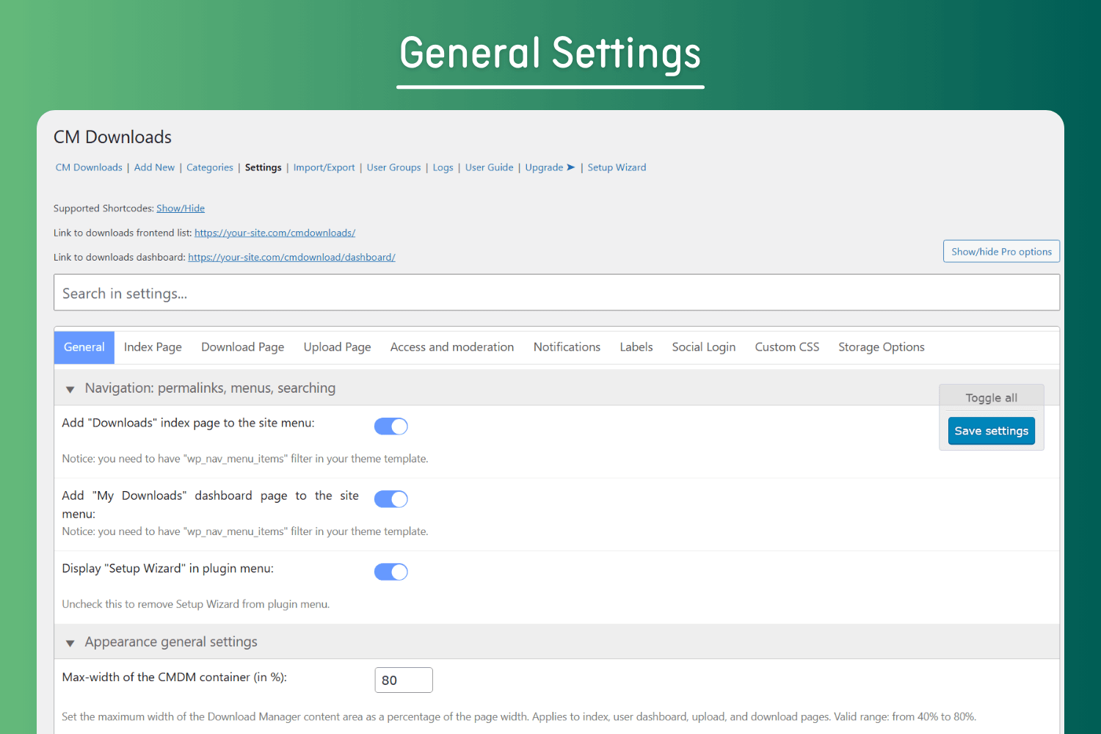
Task: Toggle Add "Downloads" index page to site menu
Action: click(390, 426)
